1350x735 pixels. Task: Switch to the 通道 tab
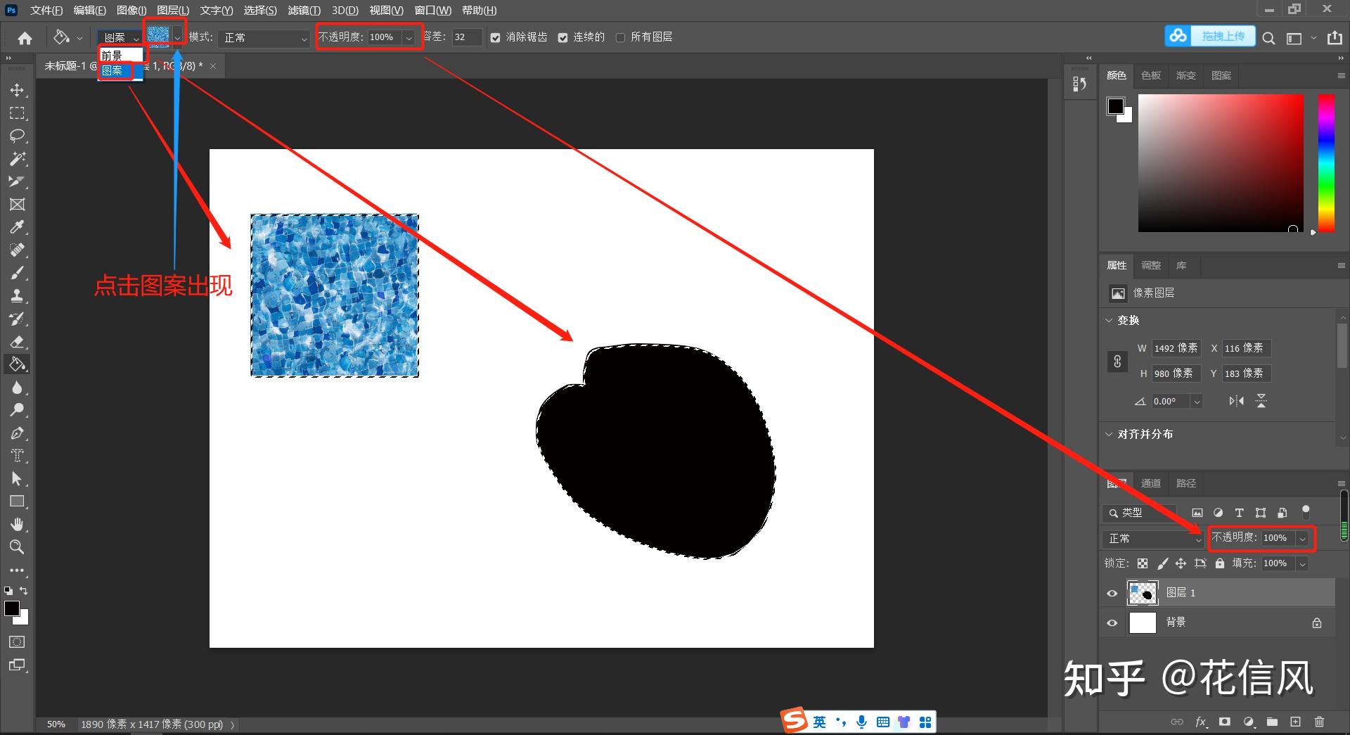tap(1151, 483)
